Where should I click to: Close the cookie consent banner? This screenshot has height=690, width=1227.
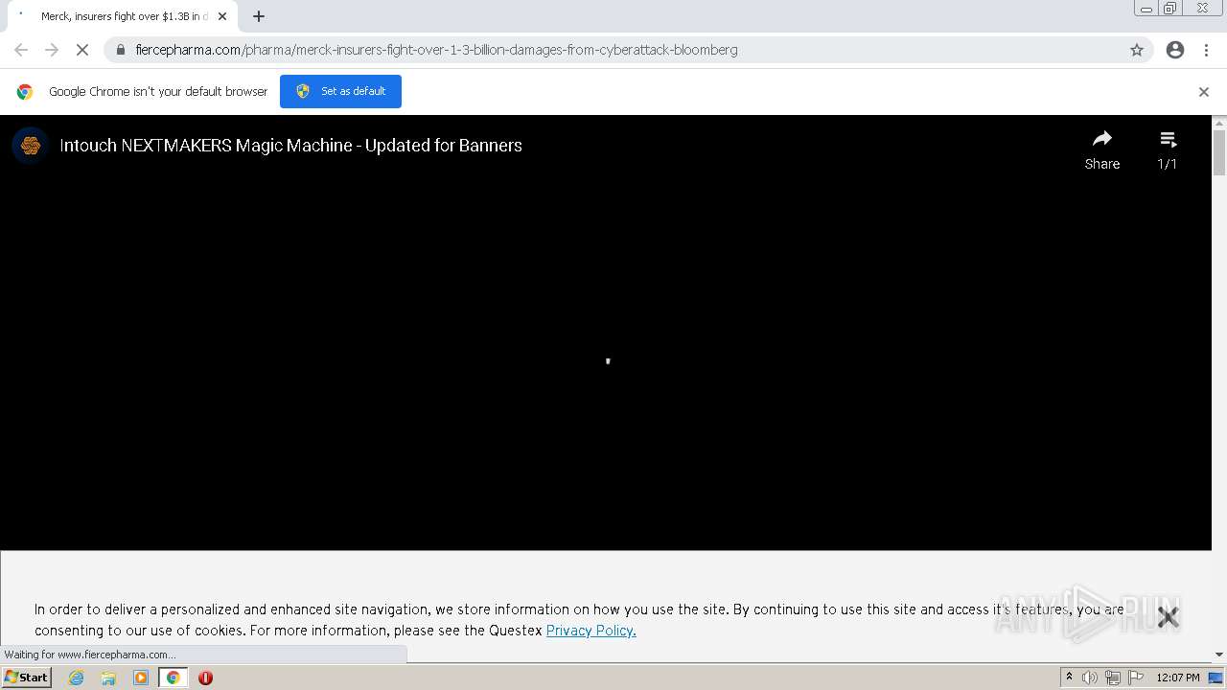point(1168,617)
